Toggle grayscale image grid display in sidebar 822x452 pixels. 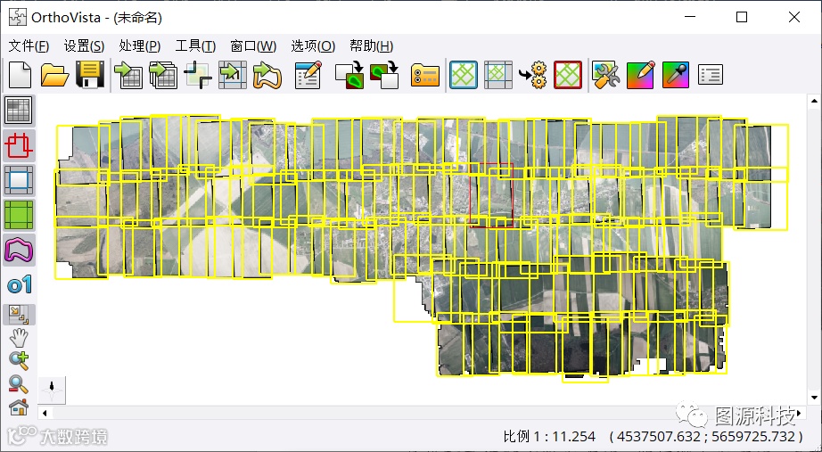pyautogui.click(x=19, y=111)
